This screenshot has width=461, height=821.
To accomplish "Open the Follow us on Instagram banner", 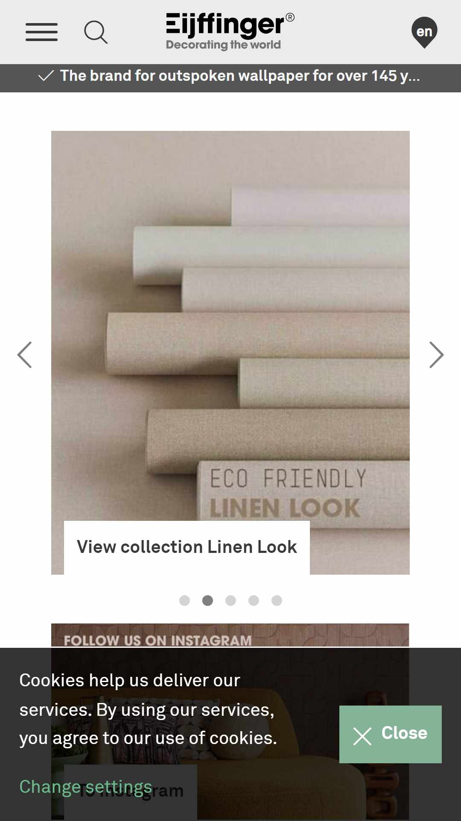I will tap(230, 635).
